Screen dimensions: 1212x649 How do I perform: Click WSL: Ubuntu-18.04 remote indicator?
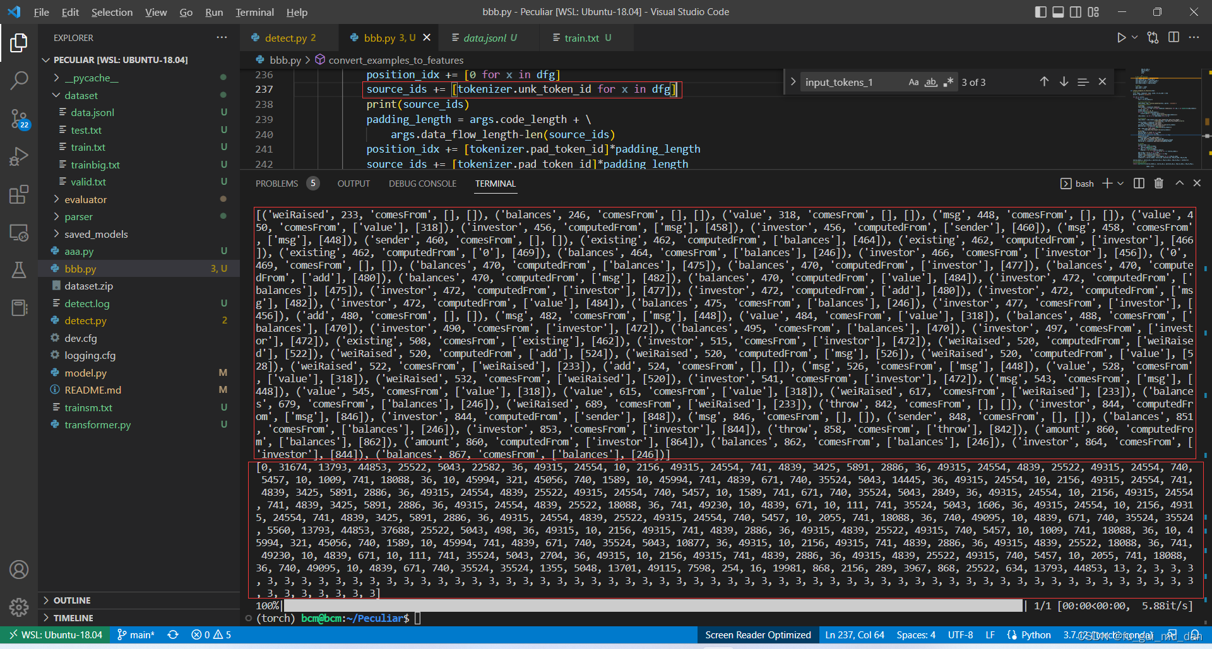pyautogui.click(x=56, y=635)
